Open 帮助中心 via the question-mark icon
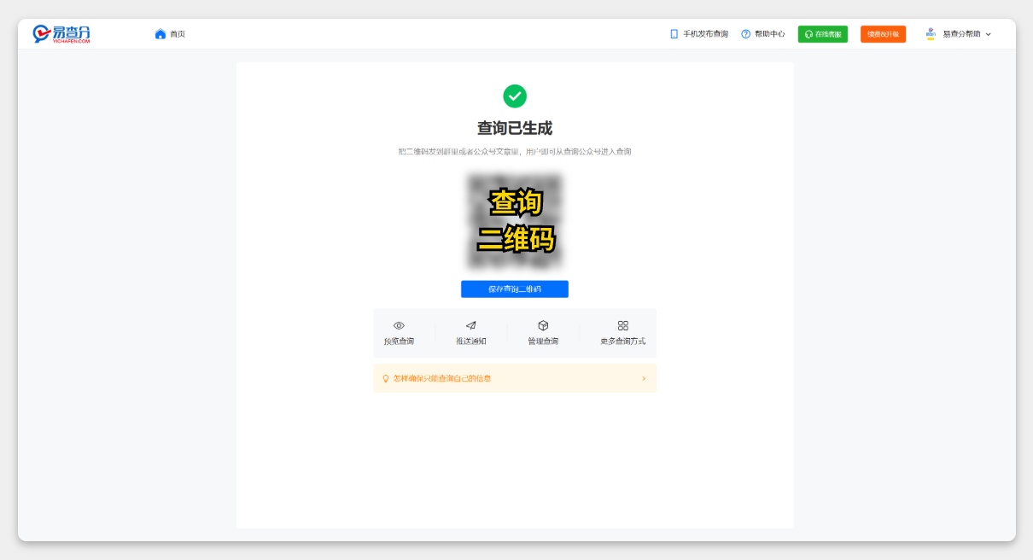 (x=746, y=33)
